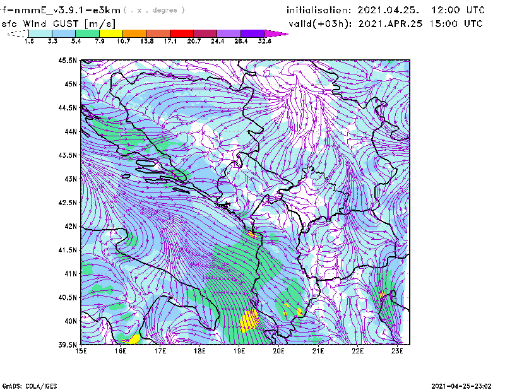
Task: Click the 'valid(+03h):' label
Action: pos(321,24)
